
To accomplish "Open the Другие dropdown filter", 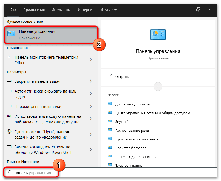I will [x=108, y=10].
